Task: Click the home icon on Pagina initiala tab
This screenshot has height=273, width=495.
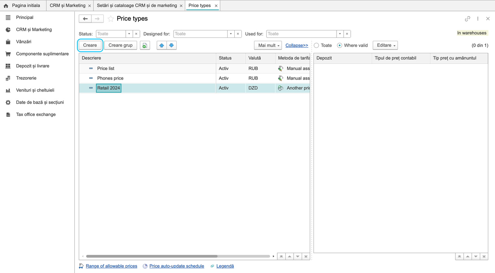Action: [x=6, y=6]
